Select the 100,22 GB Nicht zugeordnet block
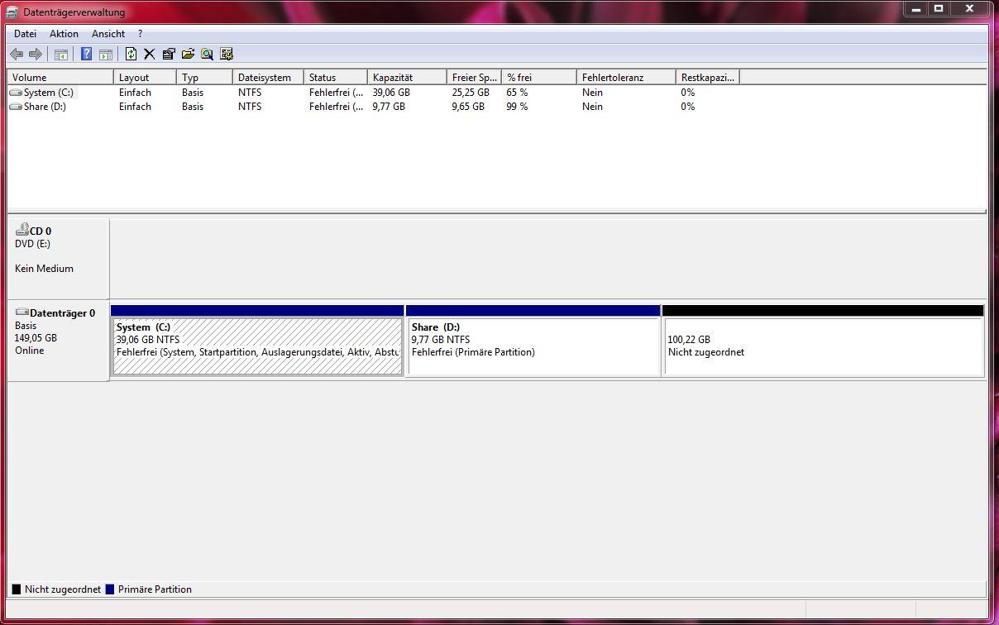This screenshot has width=999, height=625. coord(824,340)
